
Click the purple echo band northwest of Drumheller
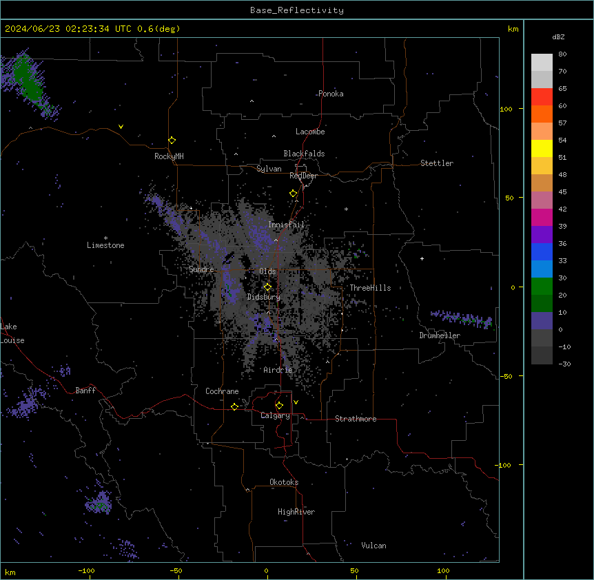pyautogui.click(x=462, y=319)
